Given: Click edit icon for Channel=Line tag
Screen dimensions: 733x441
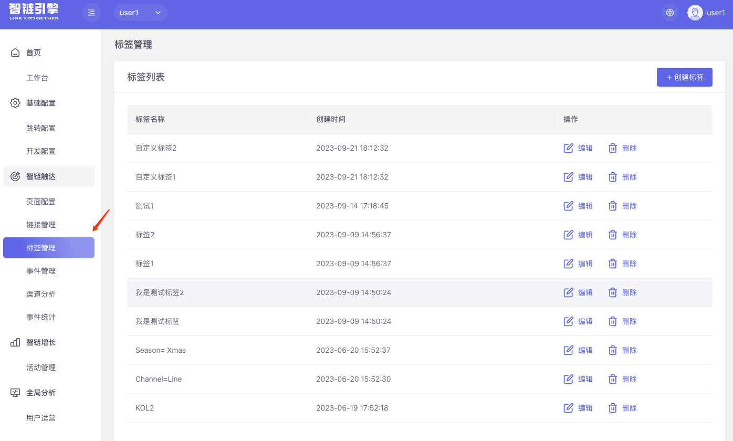Looking at the screenshot, I should click(x=568, y=379).
